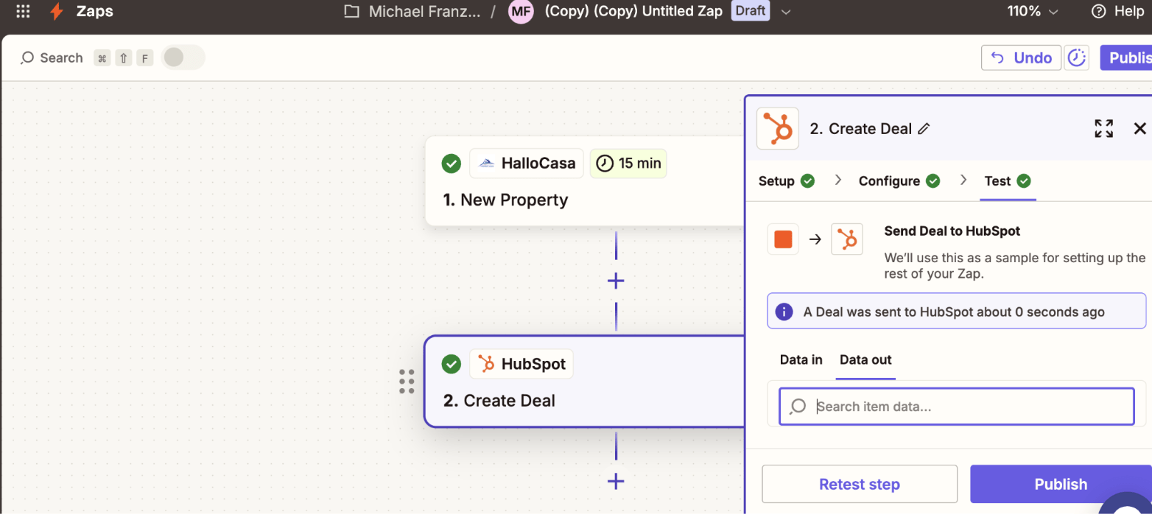This screenshot has height=520, width=1152.
Task: Switch to the Configure tab
Action: (x=899, y=180)
